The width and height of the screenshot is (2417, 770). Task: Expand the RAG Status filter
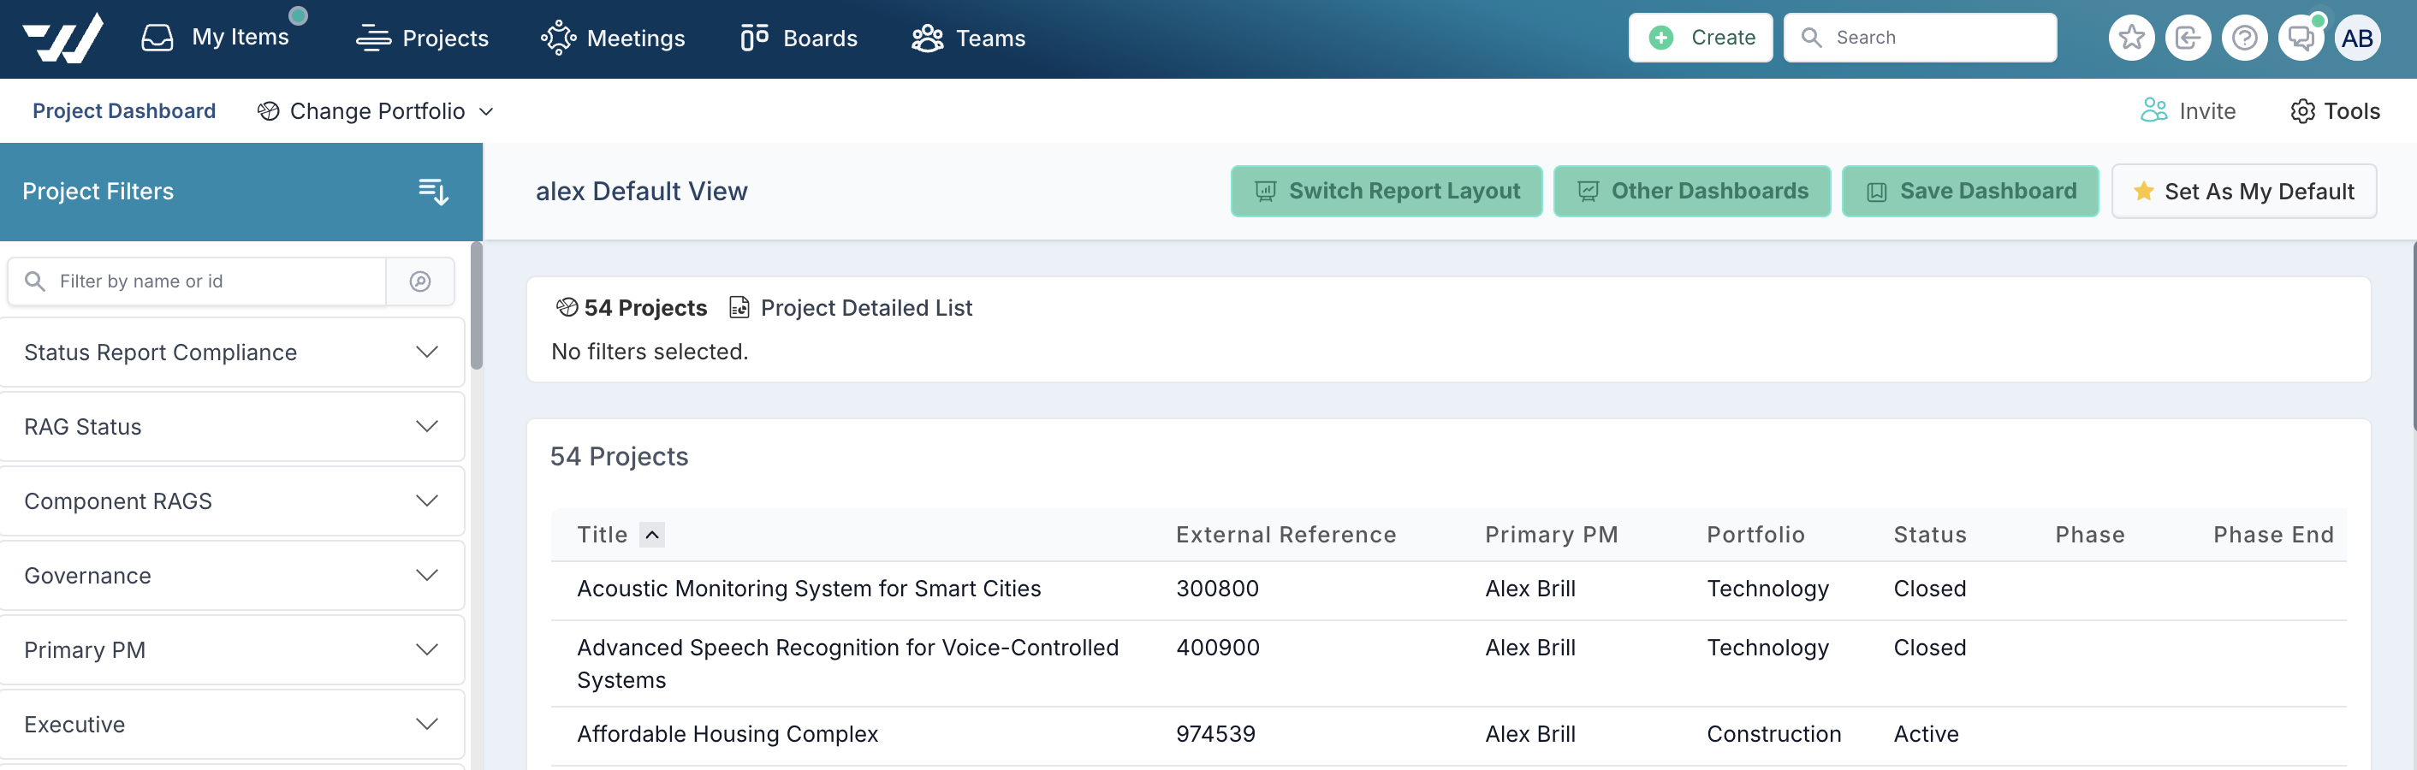pos(232,427)
